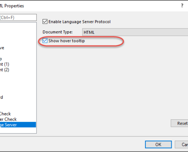
Task: Select the highlighted Language Server list item
Action: [18, 125]
